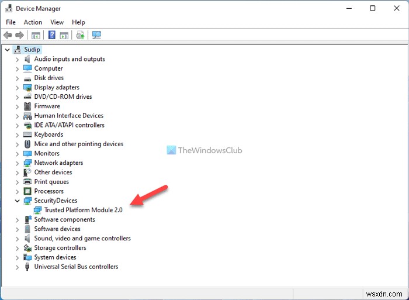Click the Universal Serial Bus controllers icon
The height and width of the screenshot is (300, 409).
pos(27,267)
